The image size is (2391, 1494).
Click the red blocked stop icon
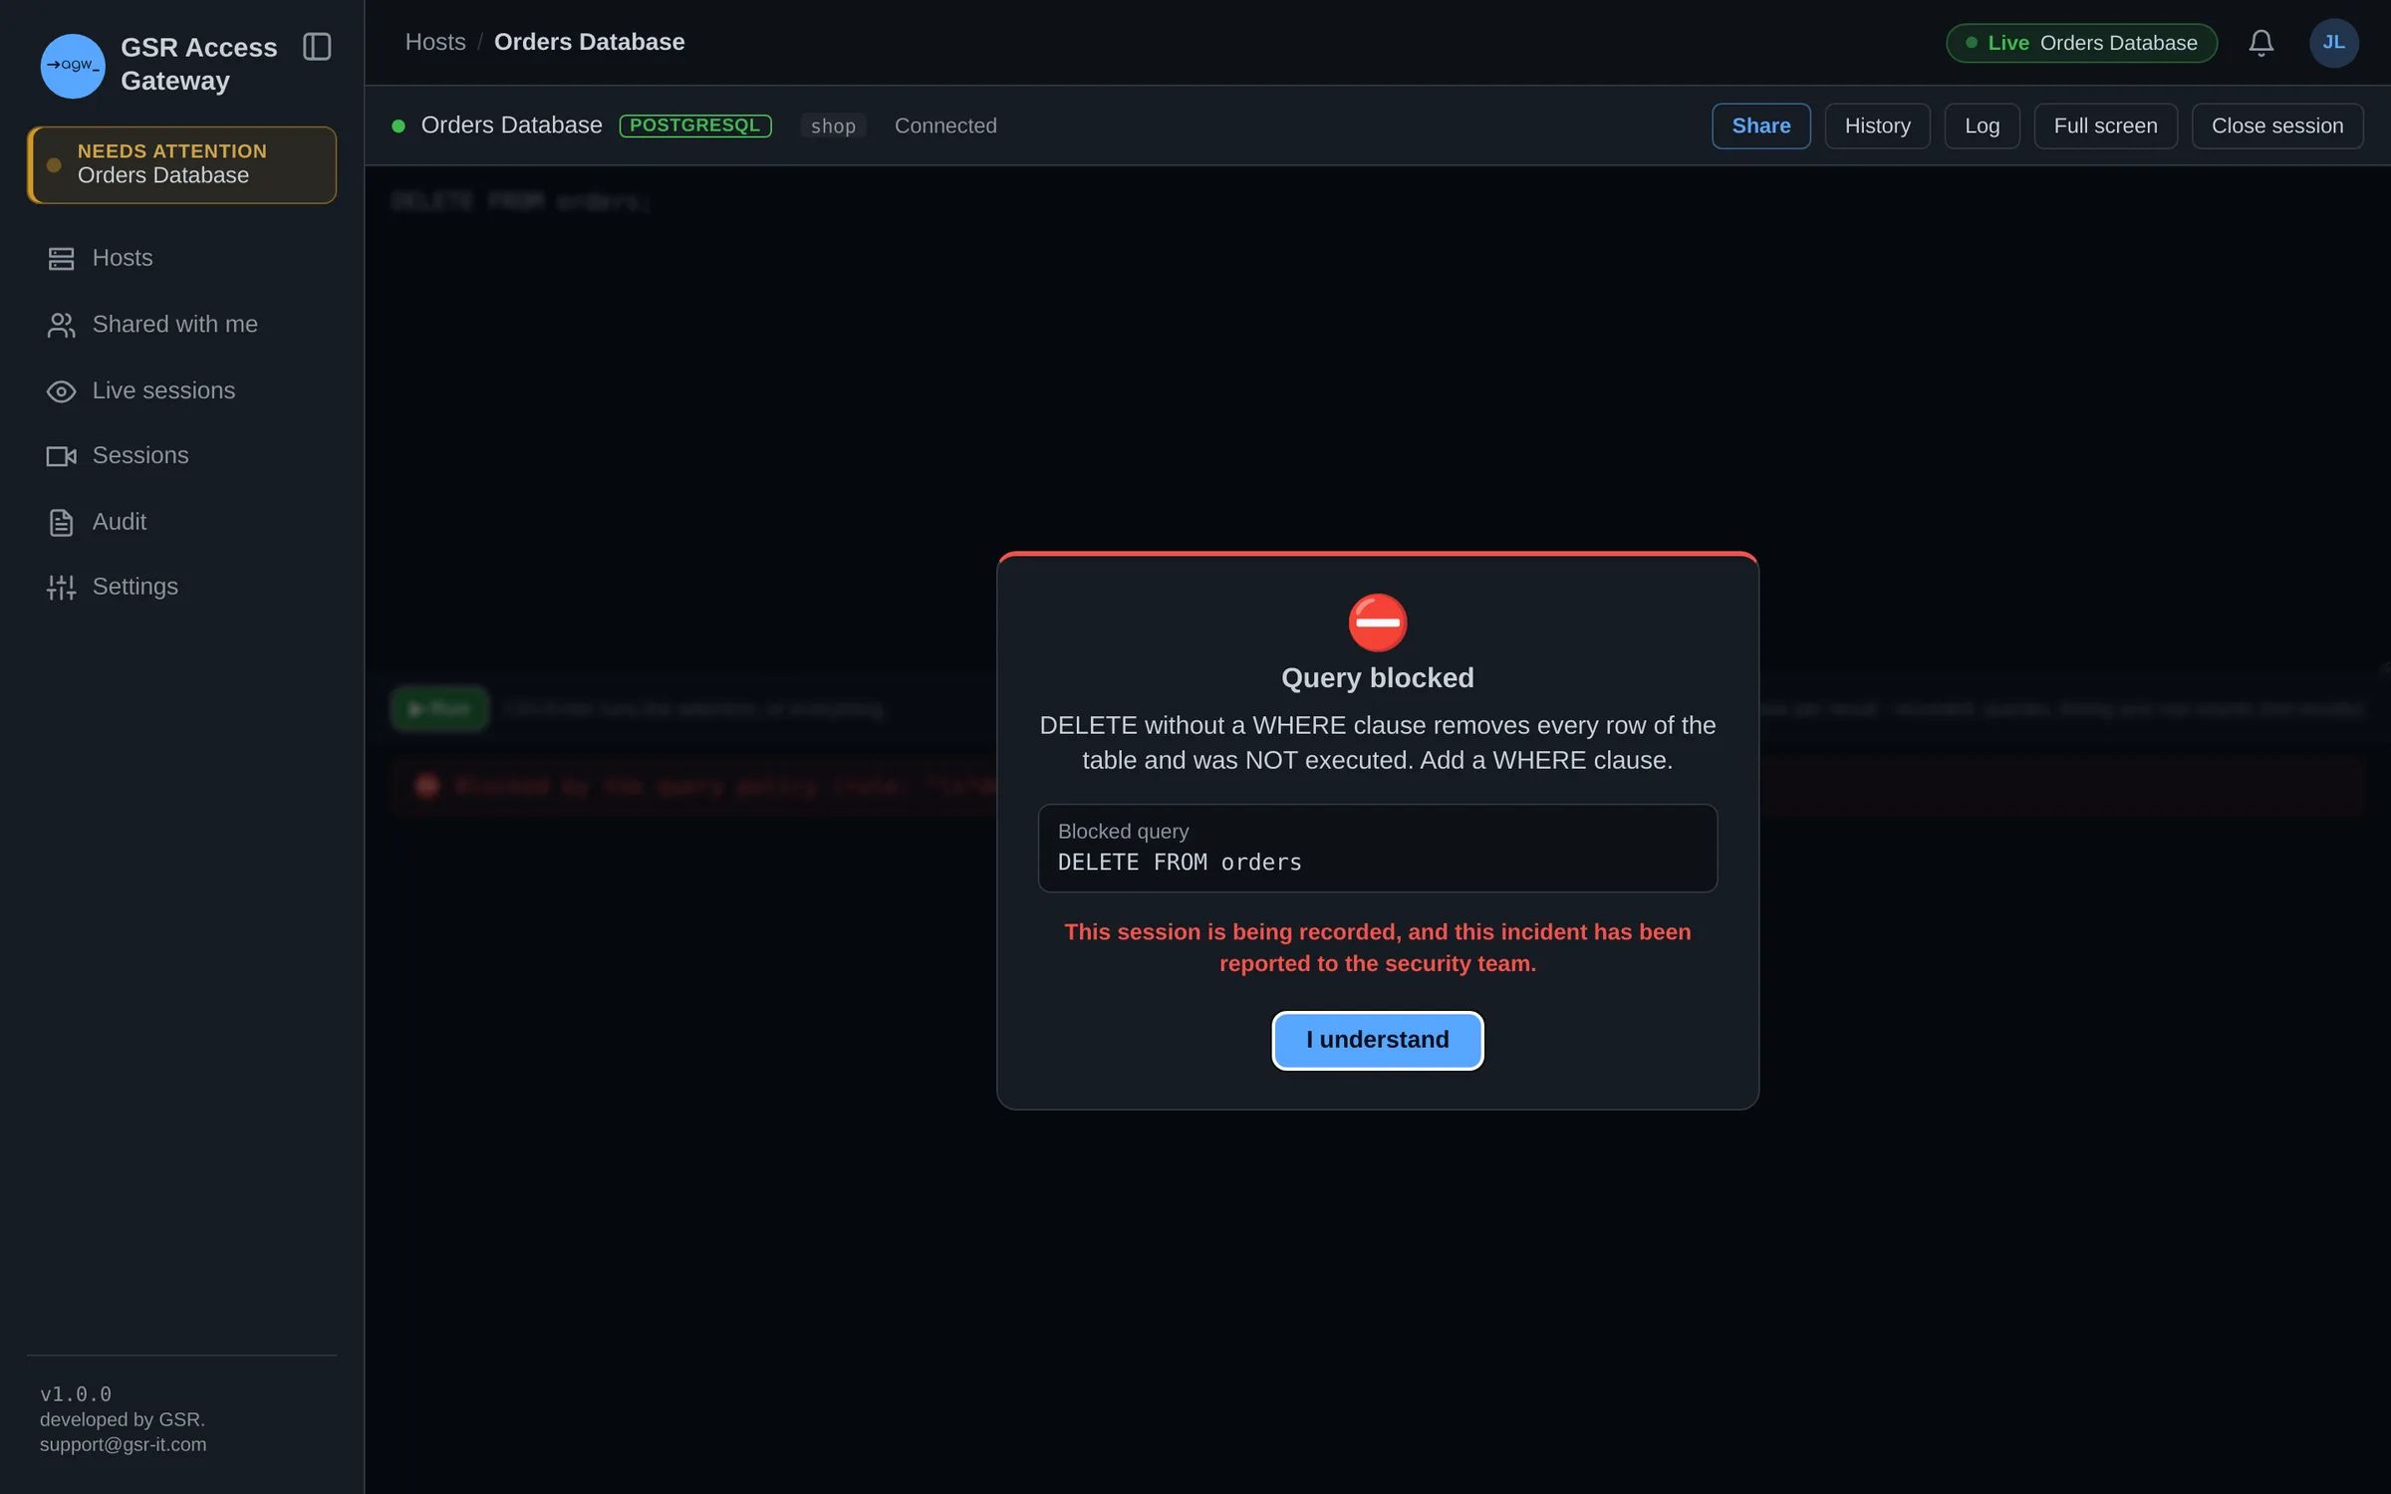coord(1377,622)
